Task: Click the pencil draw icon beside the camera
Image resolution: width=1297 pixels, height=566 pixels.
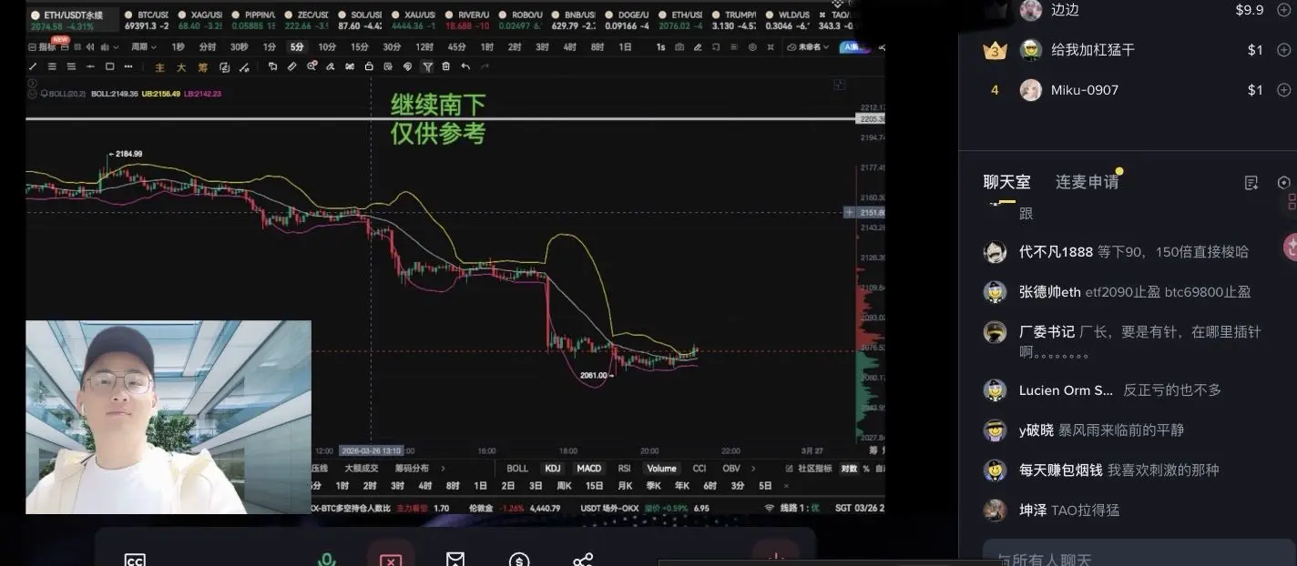Action: (698, 47)
